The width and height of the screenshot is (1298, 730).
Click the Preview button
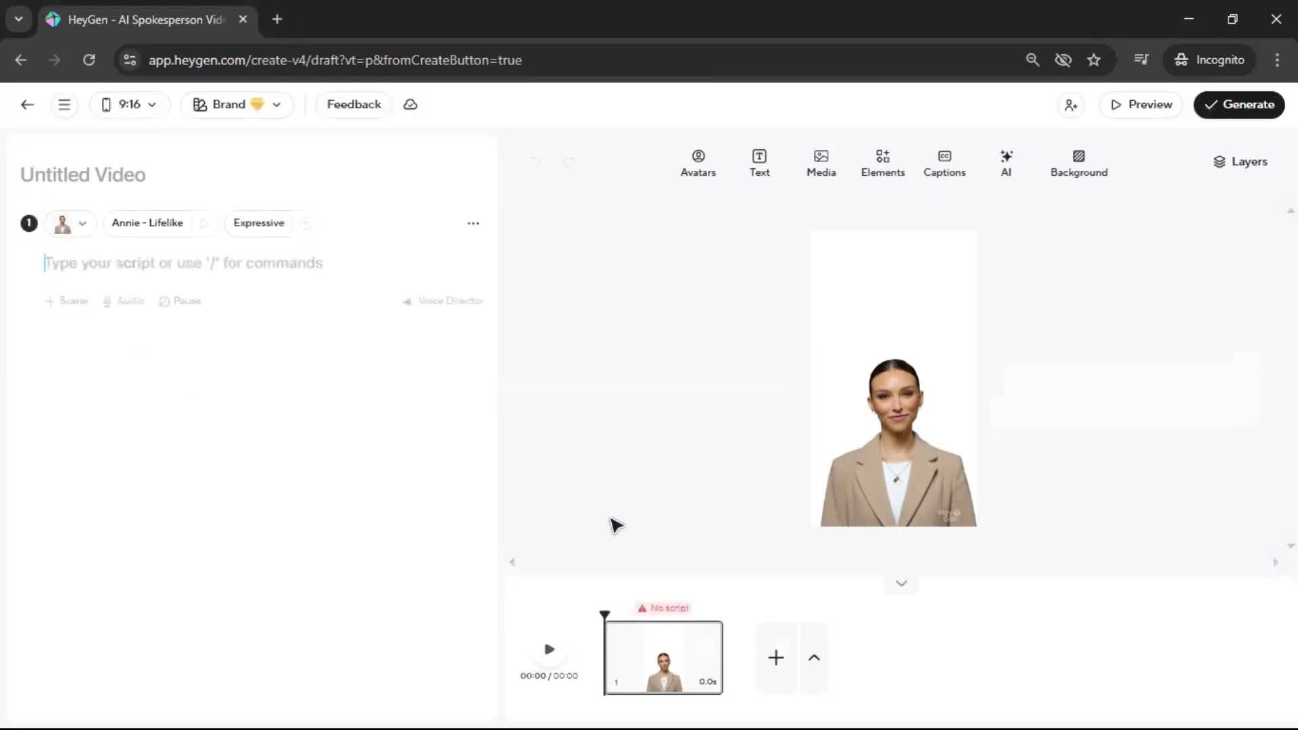click(x=1140, y=105)
